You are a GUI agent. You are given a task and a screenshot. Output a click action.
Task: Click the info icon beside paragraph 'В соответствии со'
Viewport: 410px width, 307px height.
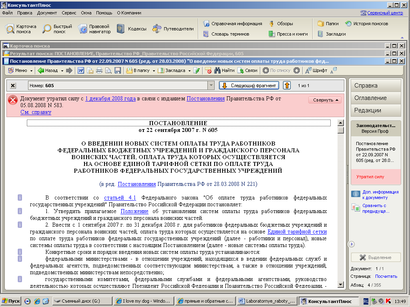pyautogui.click(x=20, y=197)
